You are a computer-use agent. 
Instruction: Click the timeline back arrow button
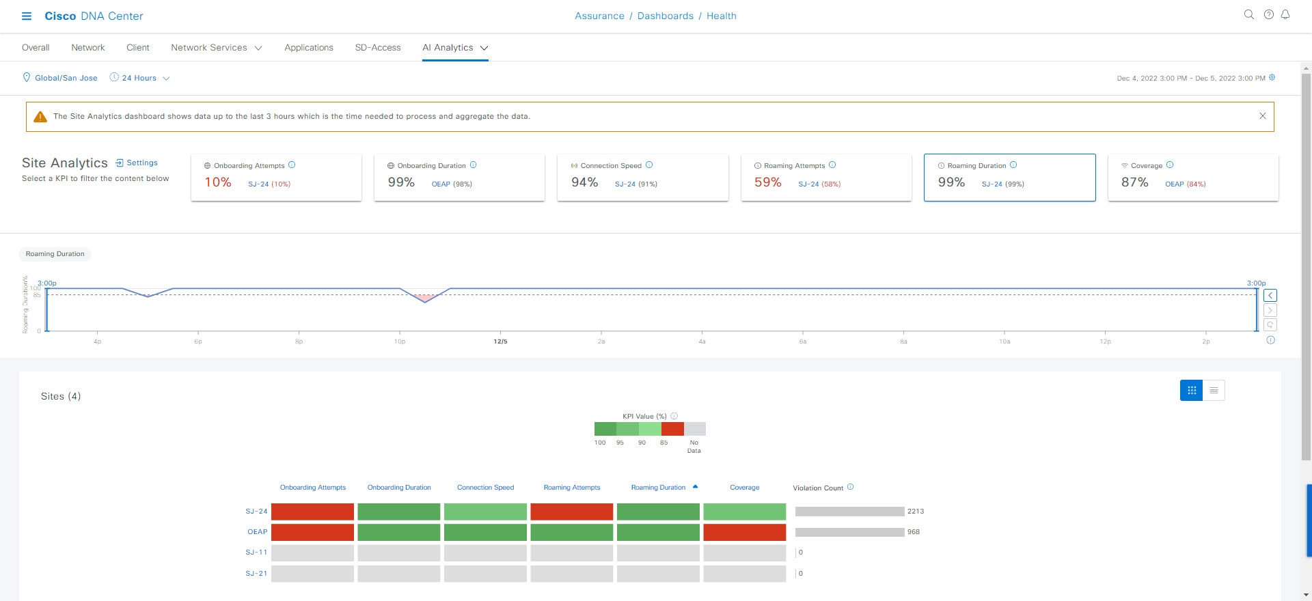click(x=1270, y=296)
